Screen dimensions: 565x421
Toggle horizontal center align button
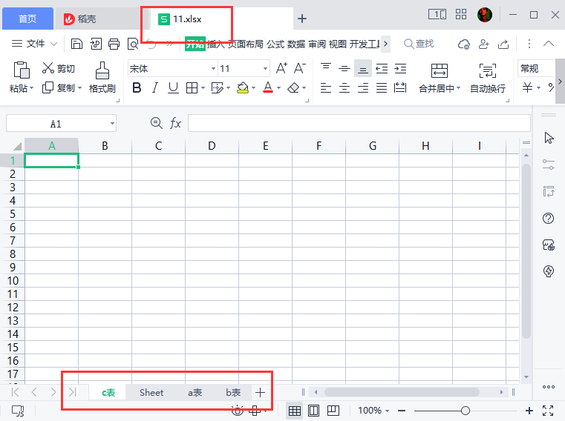344,87
